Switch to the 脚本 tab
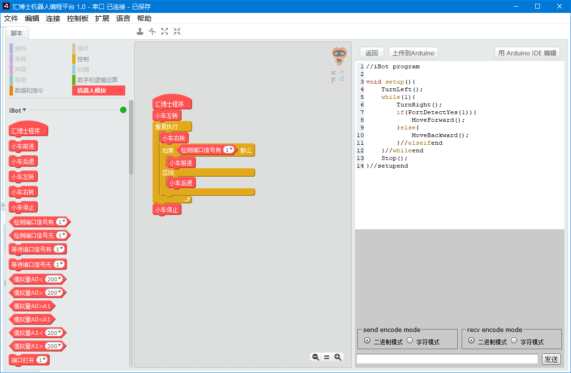 coord(17,33)
